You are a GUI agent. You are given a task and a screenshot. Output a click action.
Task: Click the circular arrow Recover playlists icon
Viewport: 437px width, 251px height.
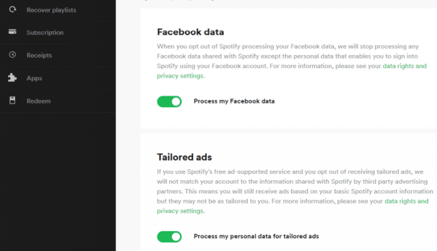pyautogui.click(x=12, y=10)
